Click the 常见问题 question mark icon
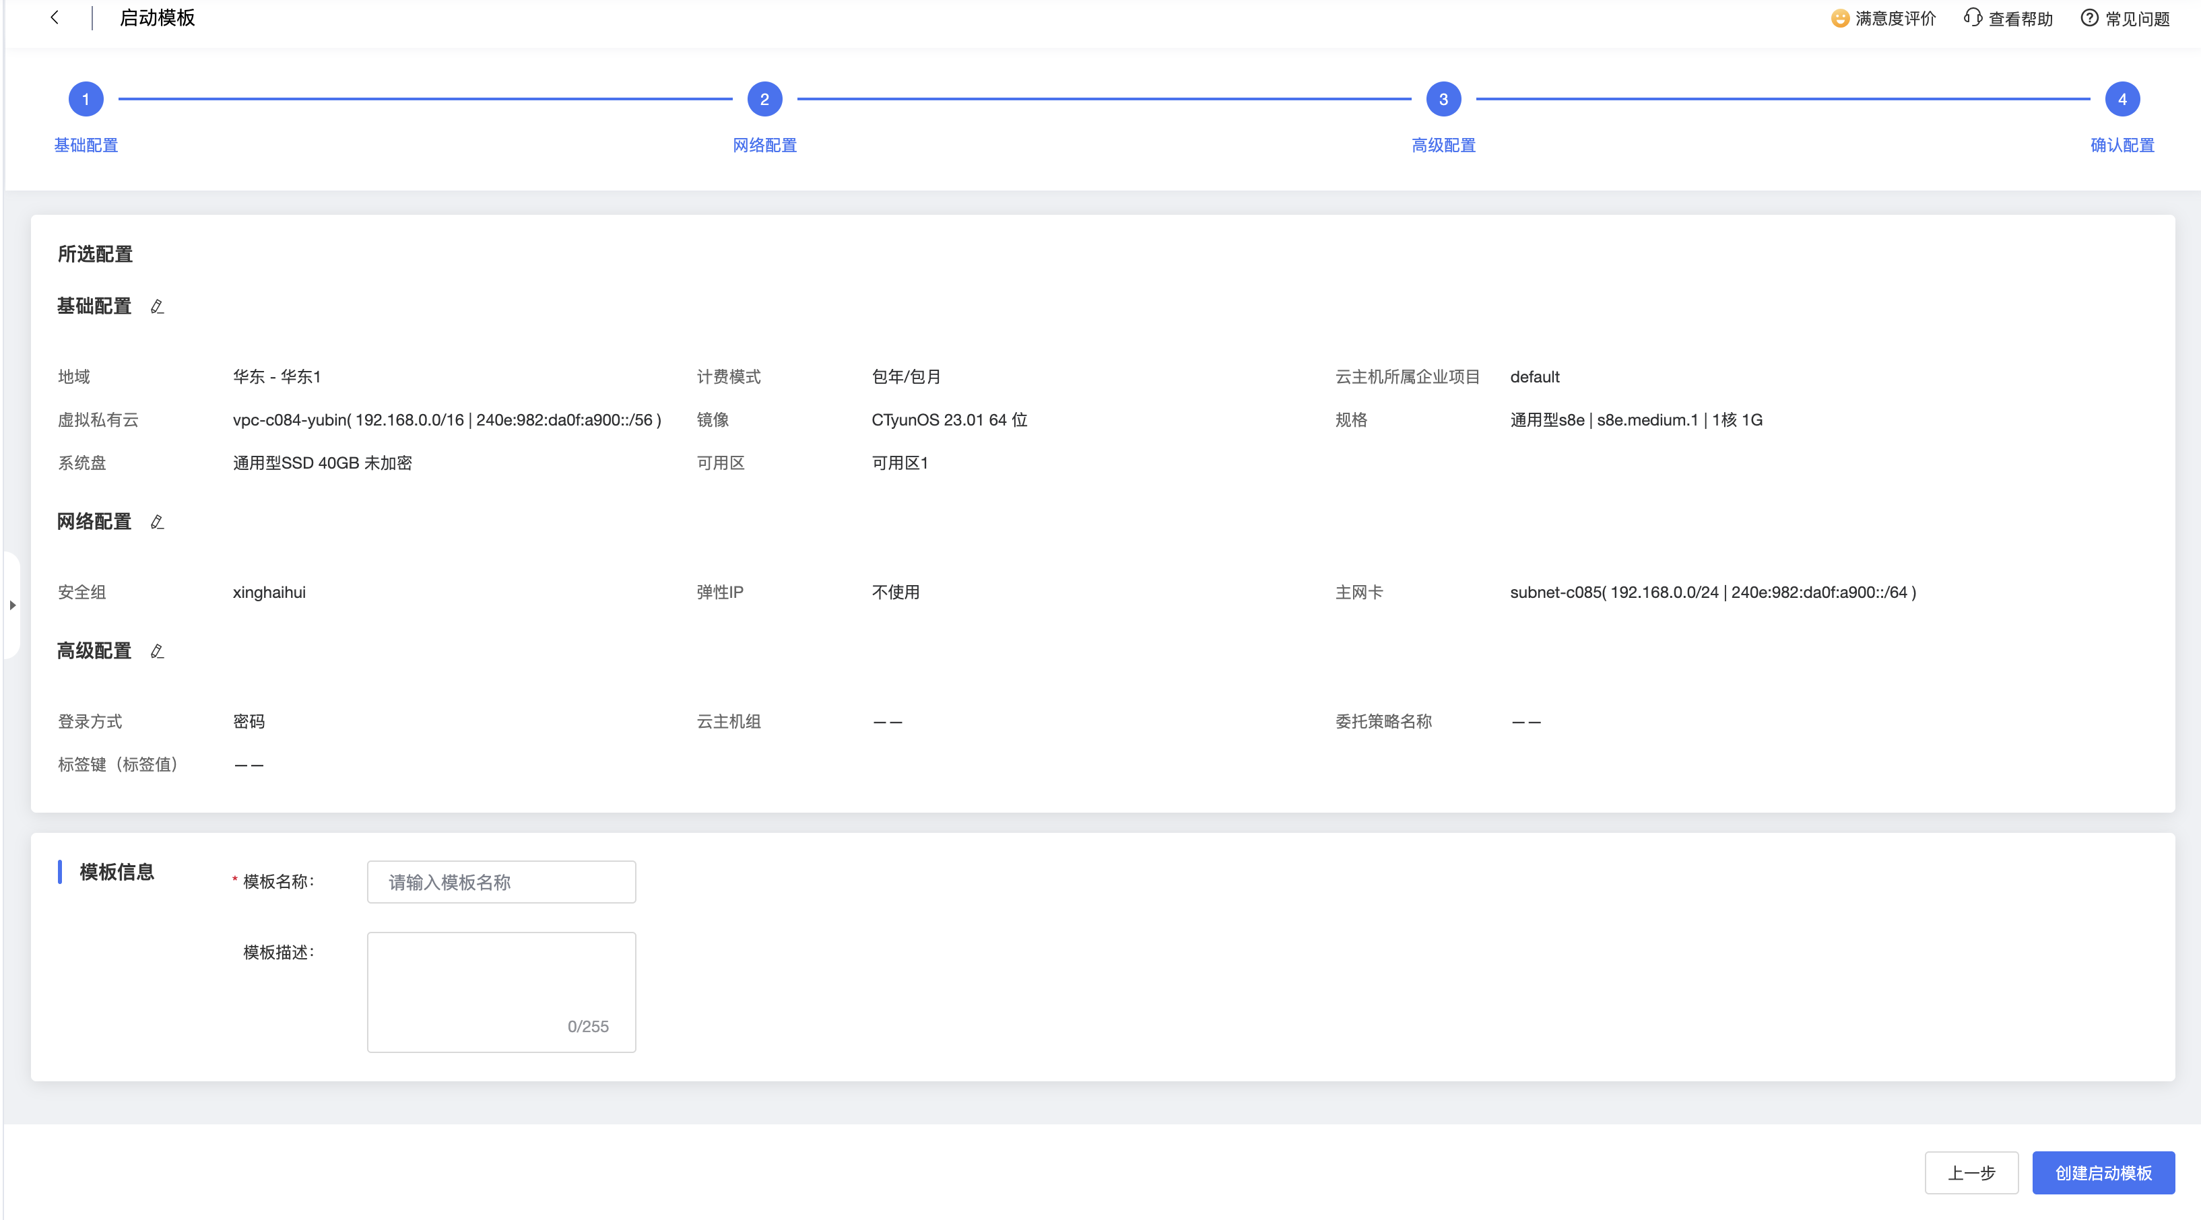The width and height of the screenshot is (2201, 1220). point(2089,18)
